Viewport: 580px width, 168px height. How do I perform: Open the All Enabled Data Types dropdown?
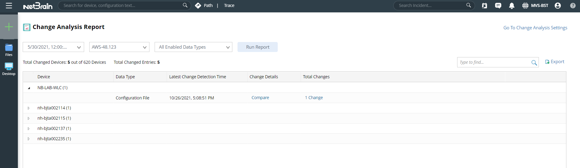[x=193, y=47]
